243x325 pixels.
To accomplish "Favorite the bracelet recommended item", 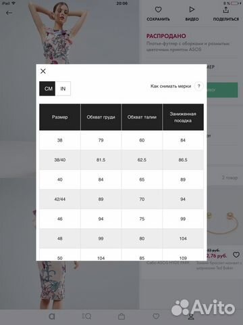I will pyautogui.click(x=236, y=255).
